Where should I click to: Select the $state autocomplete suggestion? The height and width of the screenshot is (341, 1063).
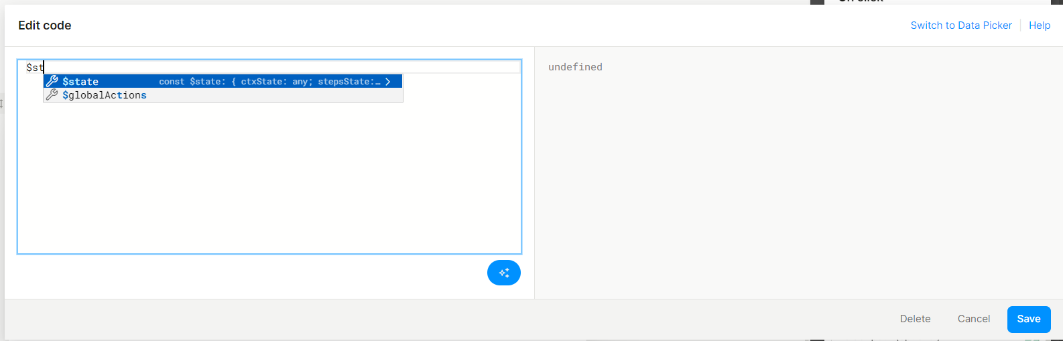coord(80,82)
